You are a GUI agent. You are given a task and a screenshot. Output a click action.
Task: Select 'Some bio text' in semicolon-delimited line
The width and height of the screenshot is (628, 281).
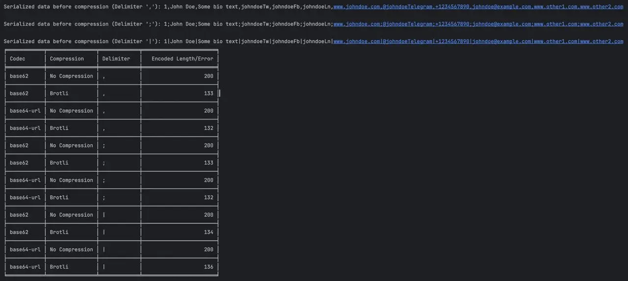(218, 24)
